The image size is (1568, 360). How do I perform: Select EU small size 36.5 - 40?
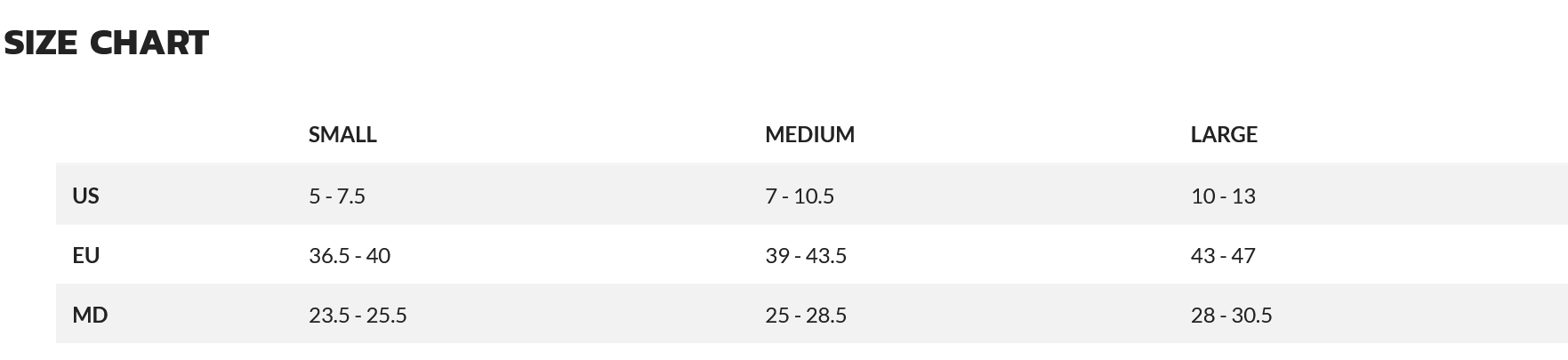click(350, 255)
